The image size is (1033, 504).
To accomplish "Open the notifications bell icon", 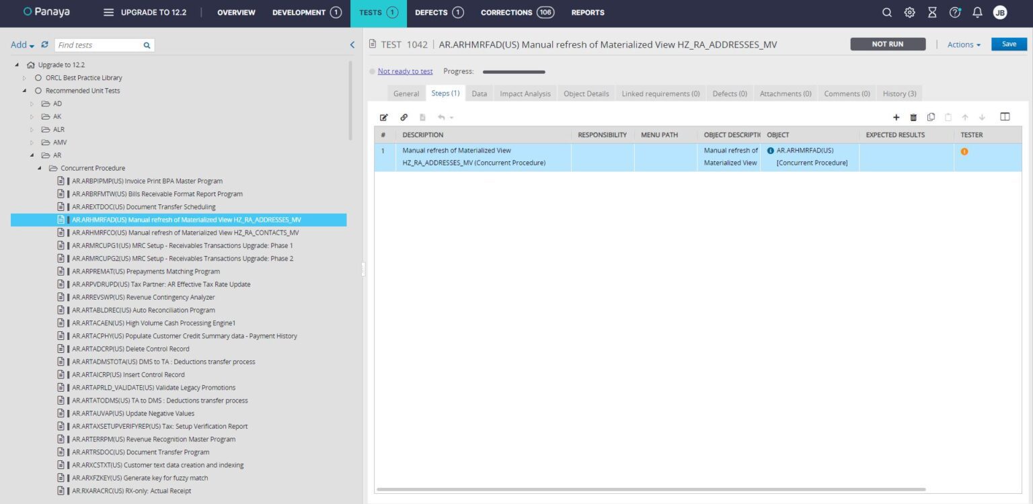I will click(x=977, y=13).
